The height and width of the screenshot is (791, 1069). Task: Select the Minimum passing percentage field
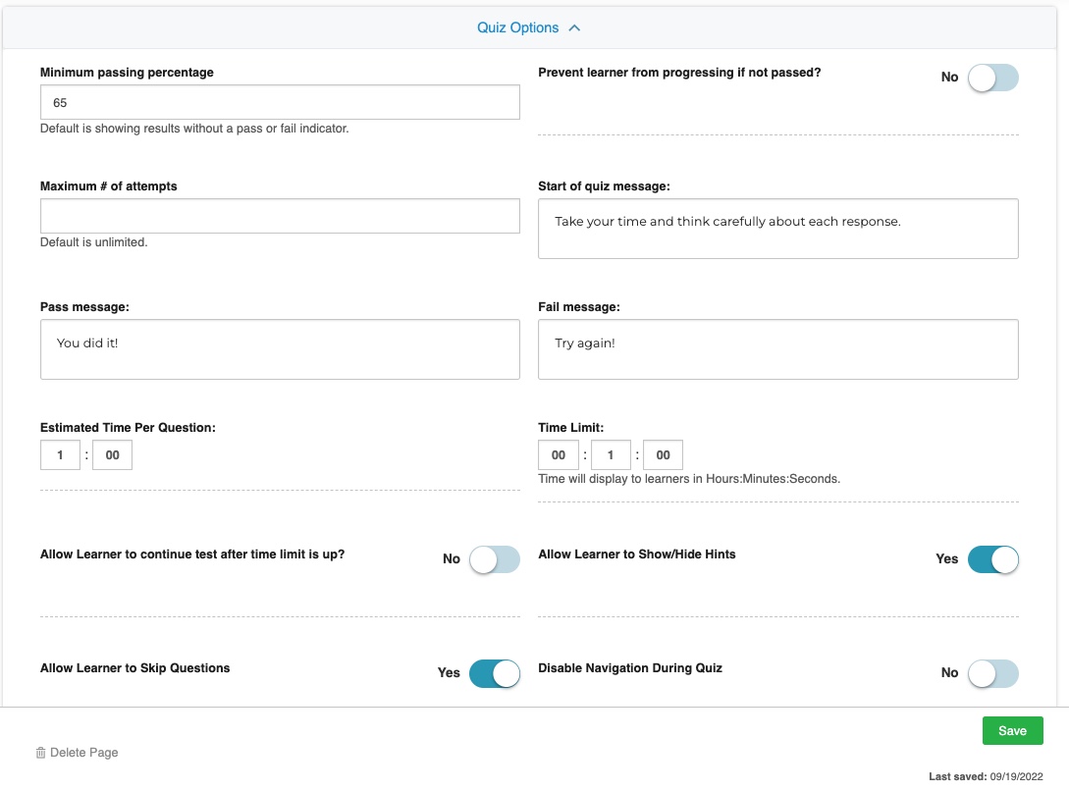[x=279, y=101]
